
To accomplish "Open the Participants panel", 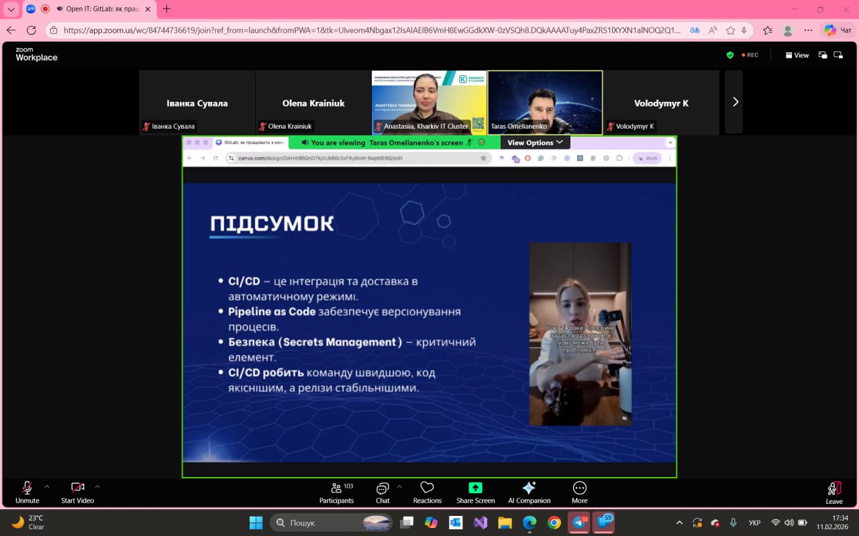I will pyautogui.click(x=336, y=492).
